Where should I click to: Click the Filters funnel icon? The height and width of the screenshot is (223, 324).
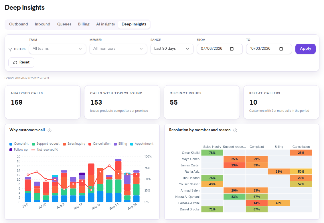tap(10, 49)
